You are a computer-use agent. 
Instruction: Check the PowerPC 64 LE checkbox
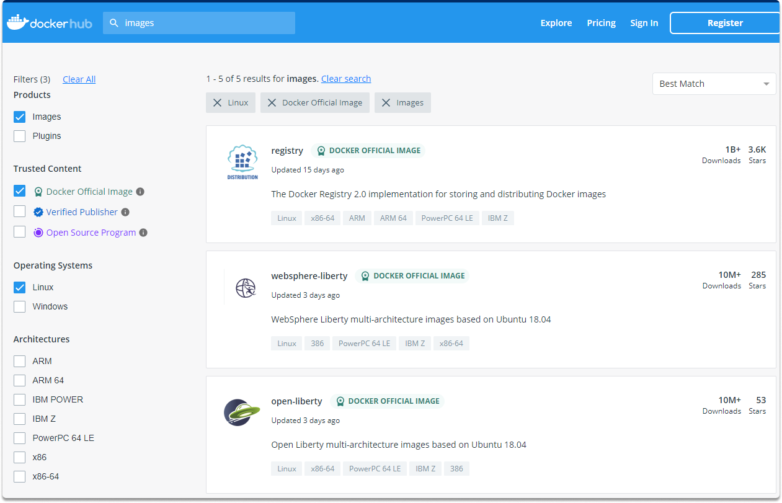coord(20,438)
